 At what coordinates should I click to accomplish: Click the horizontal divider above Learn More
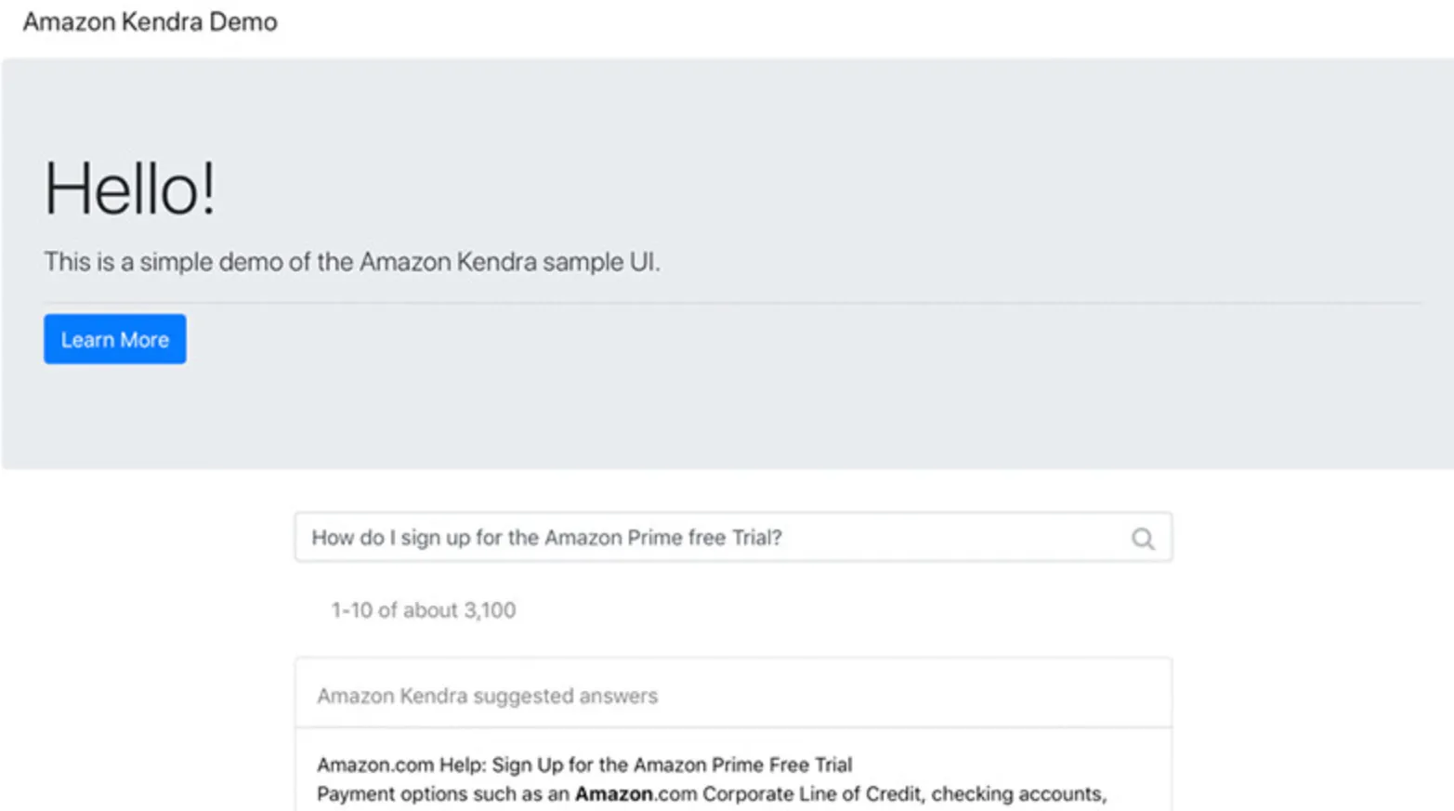coord(732,303)
